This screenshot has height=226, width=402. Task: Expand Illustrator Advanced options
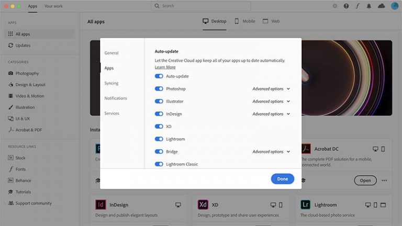pos(271,101)
